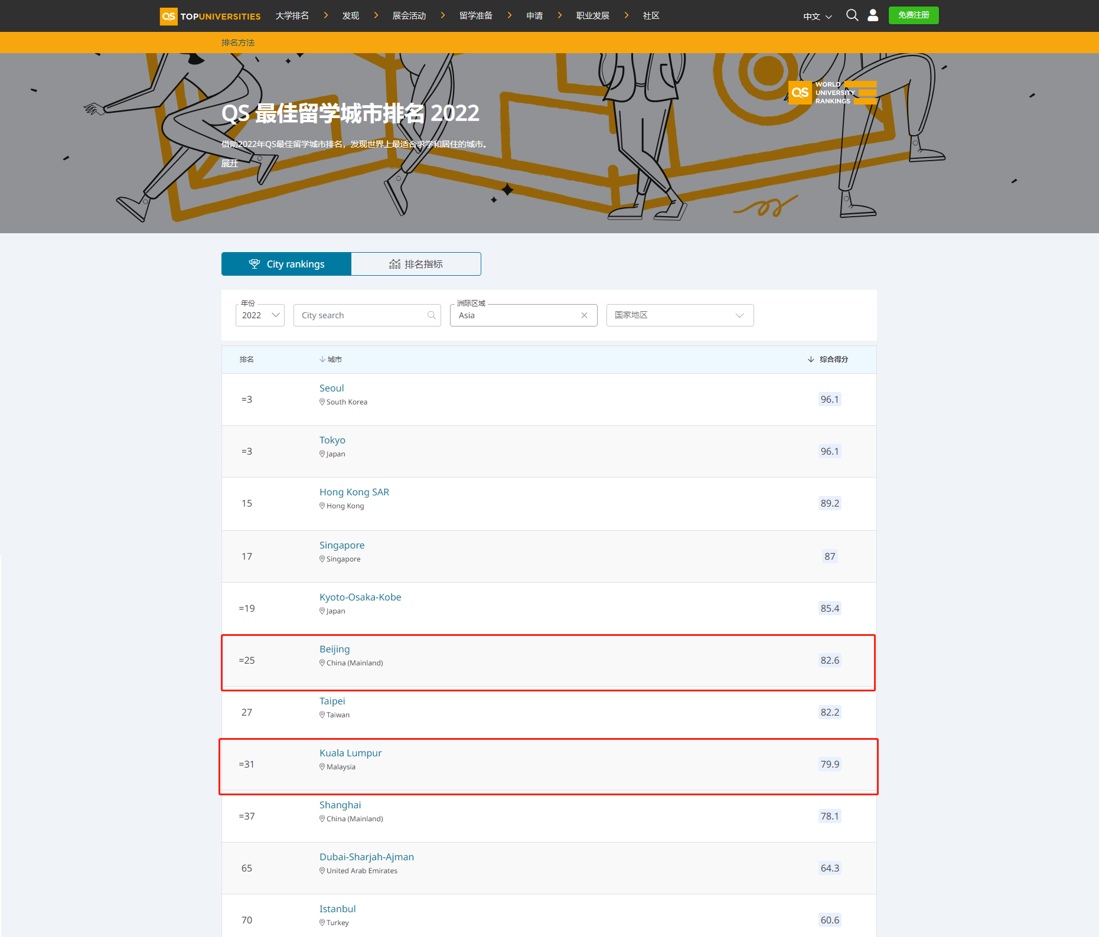Click the location pin next to South Korea
The width and height of the screenshot is (1099, 937).
[x=322, y=402]
